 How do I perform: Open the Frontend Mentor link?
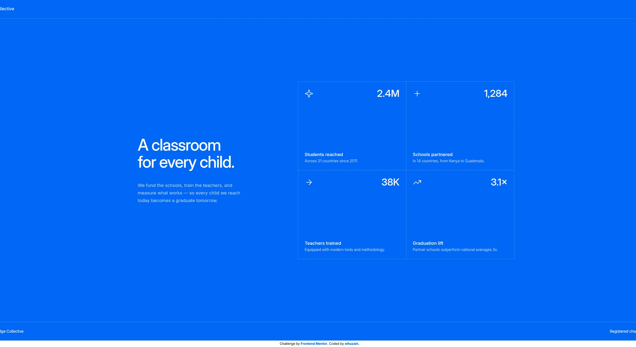pyautogui.click(x=314, y=344)
